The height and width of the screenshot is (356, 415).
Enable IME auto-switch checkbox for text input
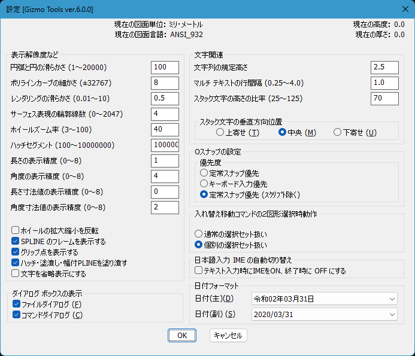pyautogui.click(x=199, y=270)
